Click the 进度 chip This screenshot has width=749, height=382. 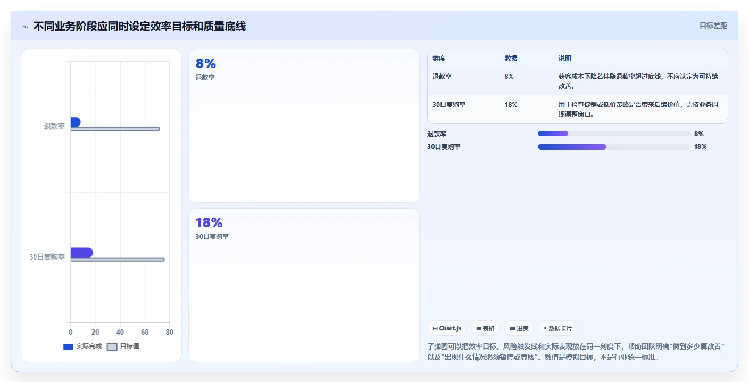click(519, 328)
